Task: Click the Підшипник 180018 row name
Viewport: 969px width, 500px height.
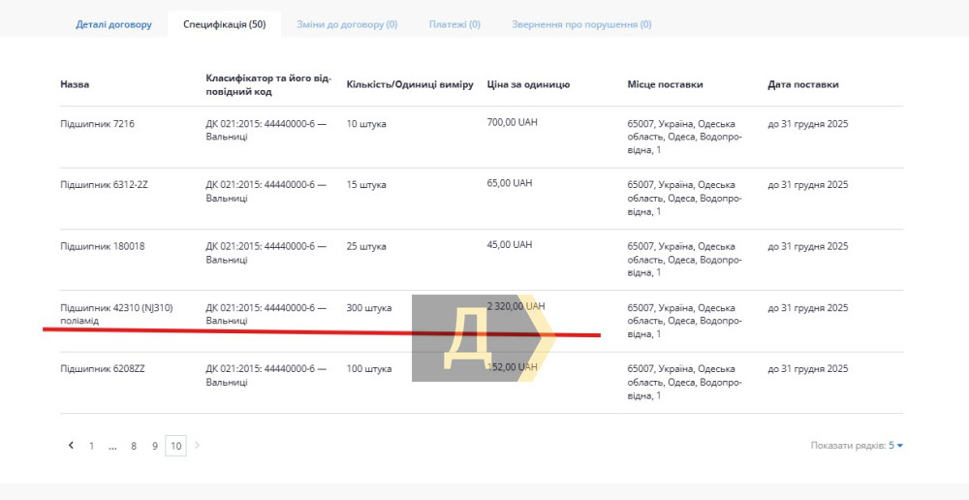Action: click(102, 246)
